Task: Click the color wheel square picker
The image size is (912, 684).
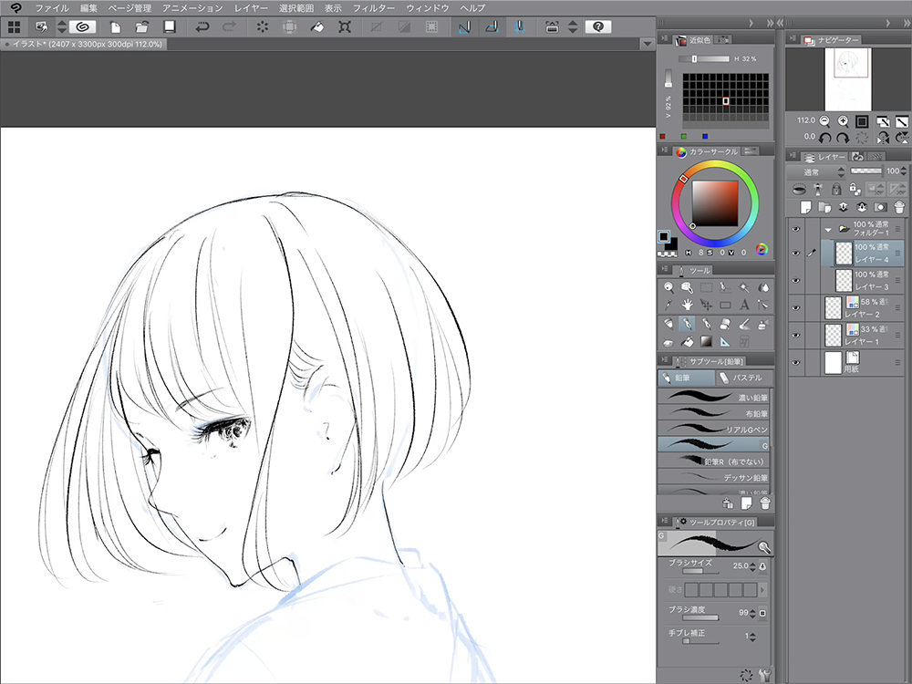Action: click(715, 203)
